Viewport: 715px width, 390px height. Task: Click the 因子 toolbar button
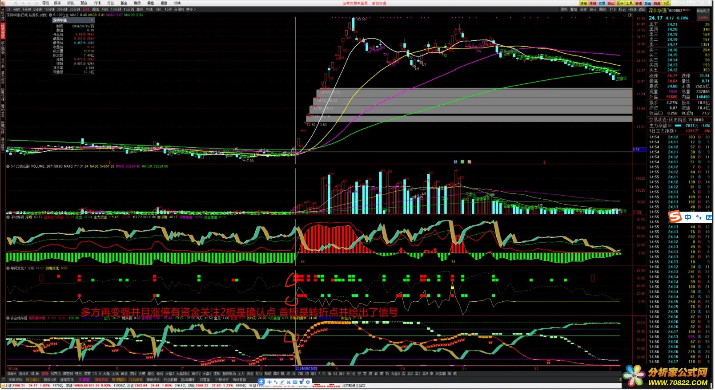620,3
